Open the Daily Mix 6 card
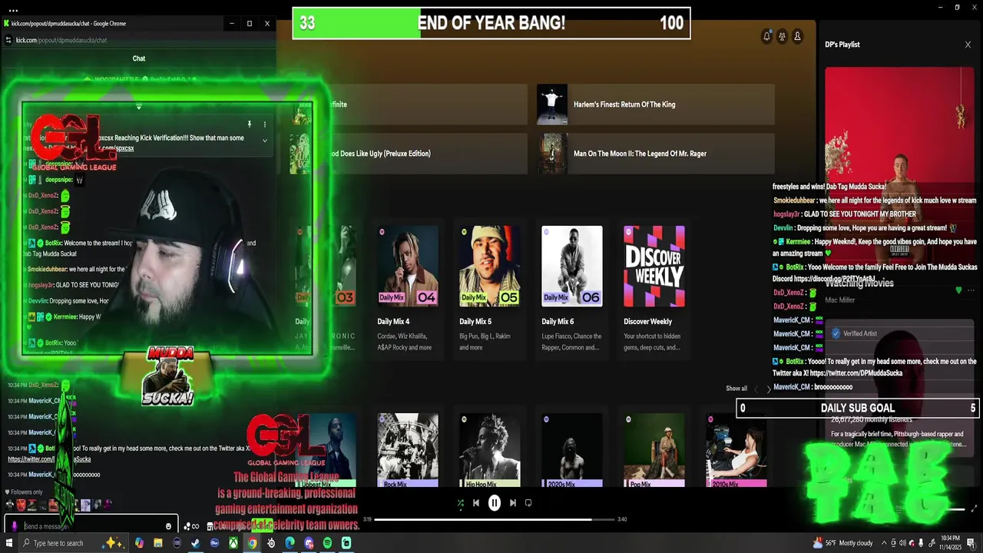 (x=572, y=291)
